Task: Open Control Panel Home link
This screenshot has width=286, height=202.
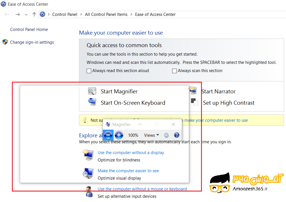Action: pyautogui.click(x=29, y=30)
